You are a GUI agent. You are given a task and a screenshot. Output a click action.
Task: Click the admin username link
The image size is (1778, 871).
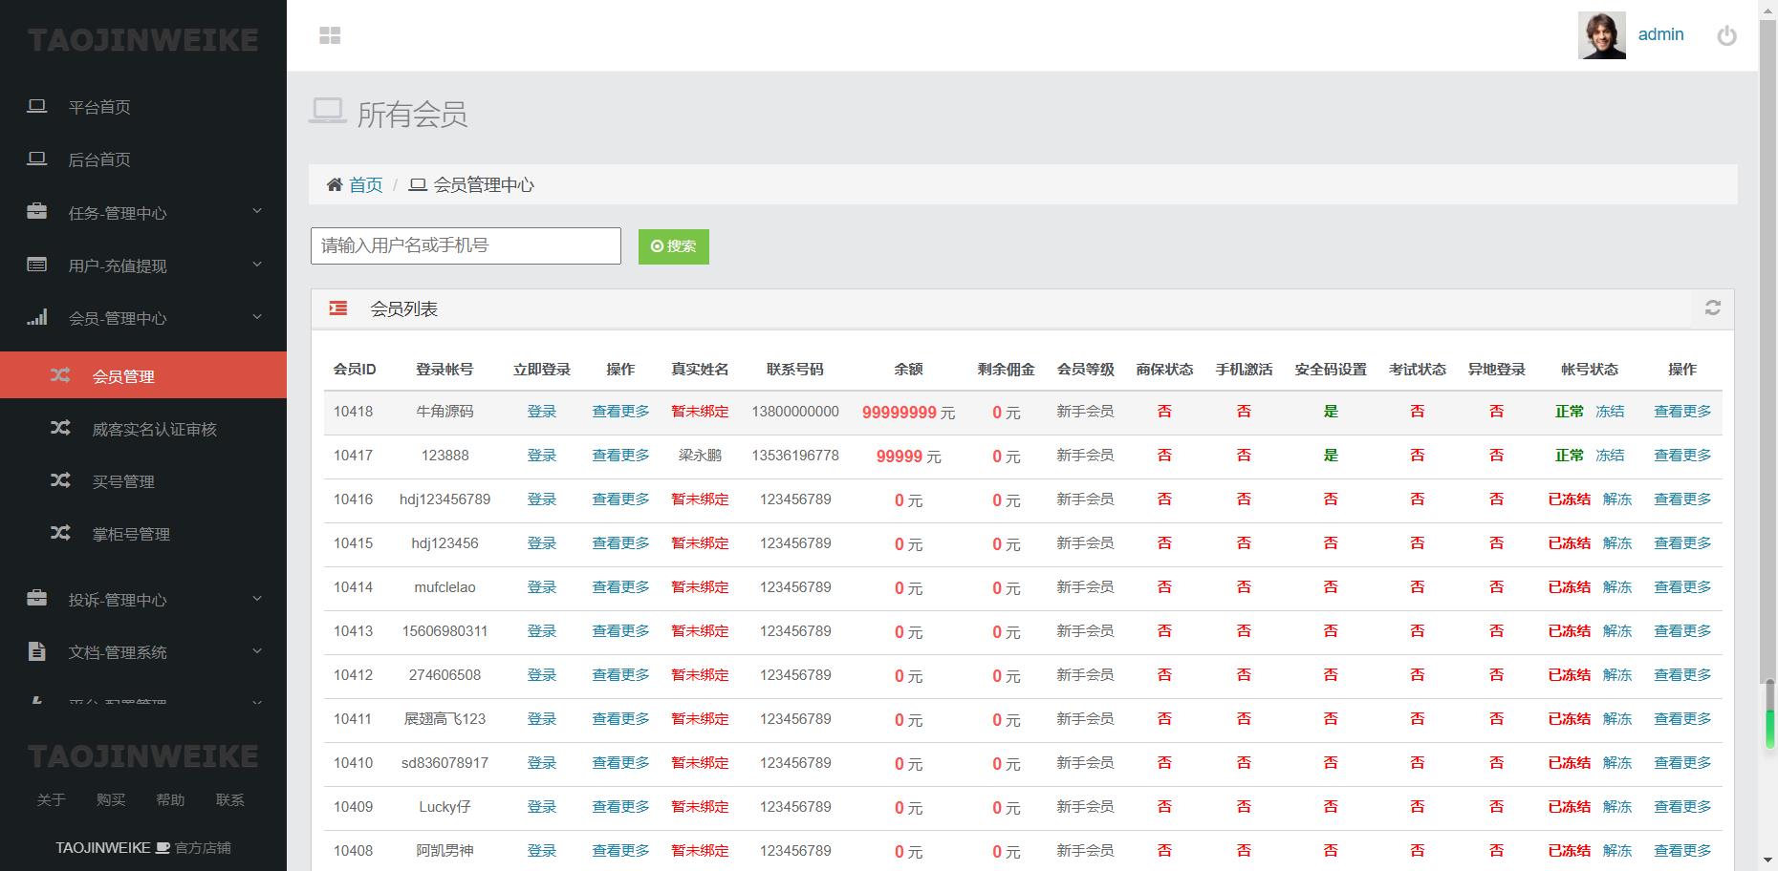(1660, 34)
